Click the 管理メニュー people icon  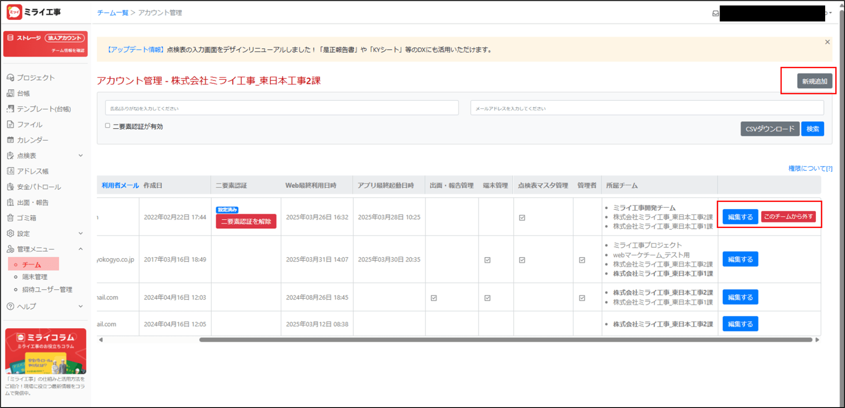coord(11,249)
